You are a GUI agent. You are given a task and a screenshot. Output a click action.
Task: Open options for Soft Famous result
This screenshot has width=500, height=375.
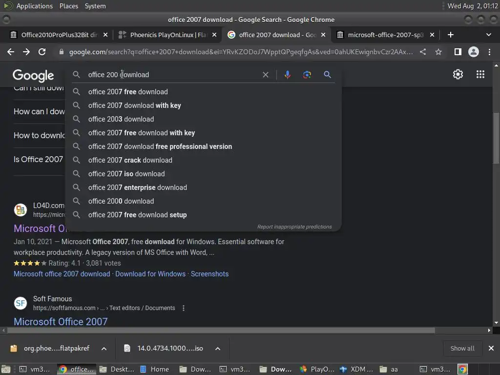(184, 308)
